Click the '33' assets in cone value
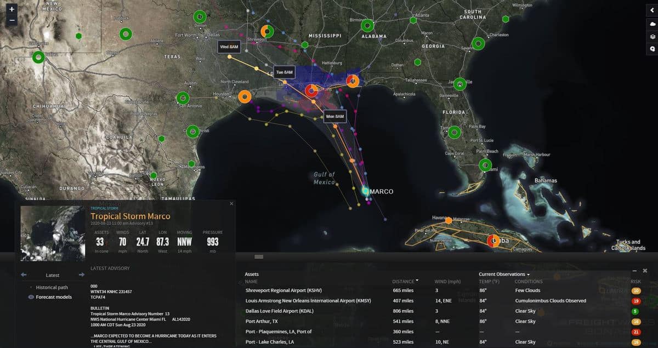658x348 pixels. click(x=100, y=242)
